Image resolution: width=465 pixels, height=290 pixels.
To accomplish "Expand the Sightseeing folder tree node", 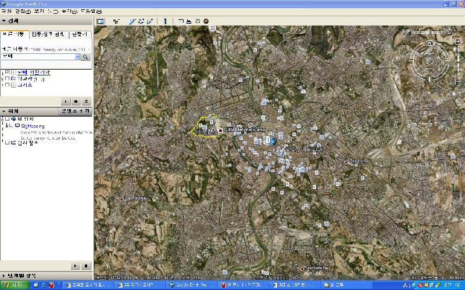I will [x=6, y=125].
